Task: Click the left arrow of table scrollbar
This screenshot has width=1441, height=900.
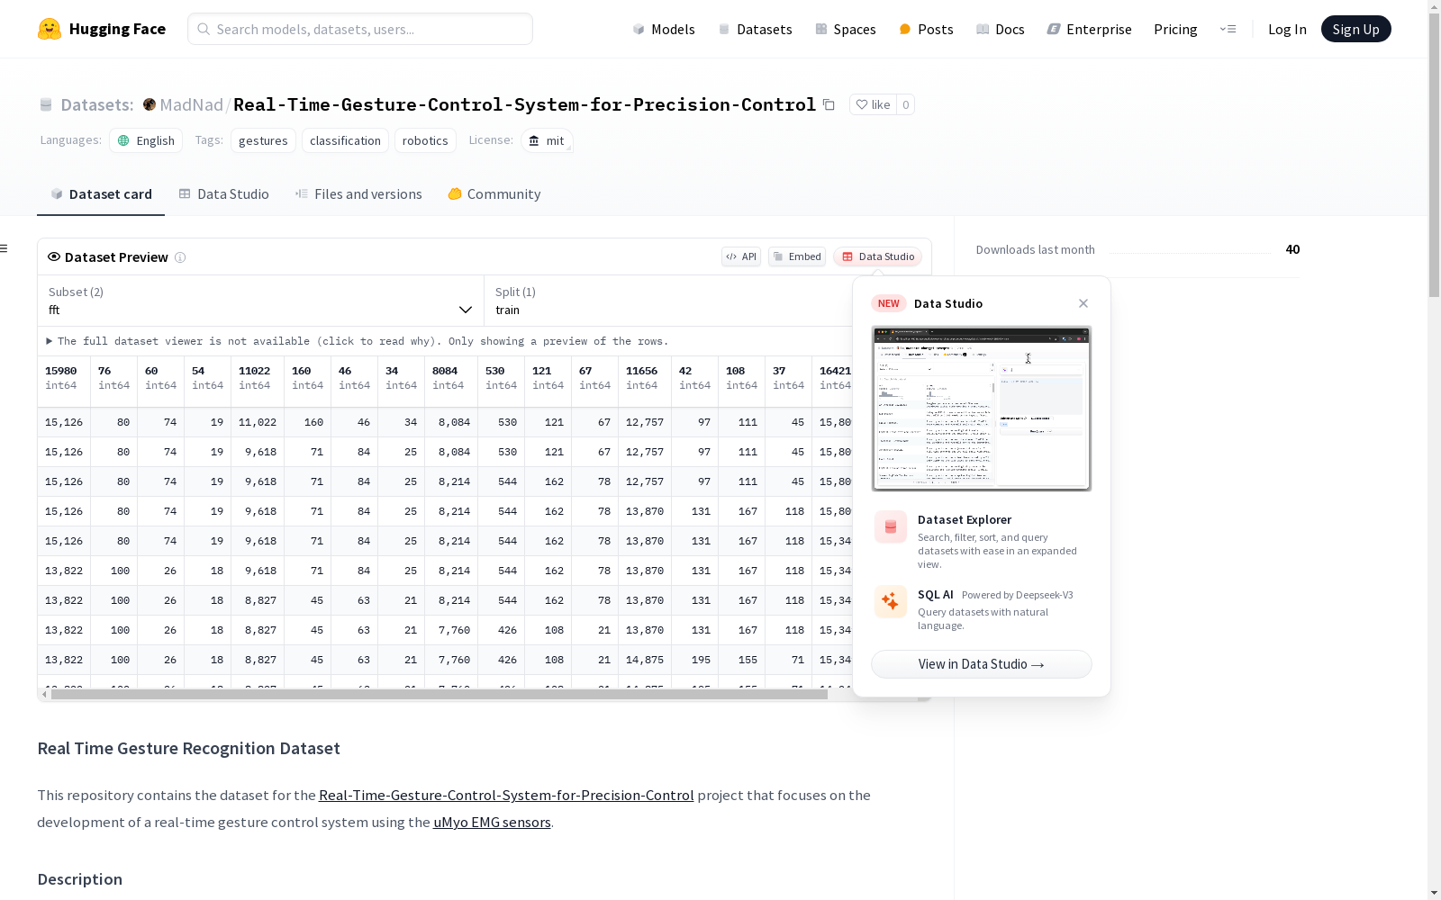Action: pos(44,695)
